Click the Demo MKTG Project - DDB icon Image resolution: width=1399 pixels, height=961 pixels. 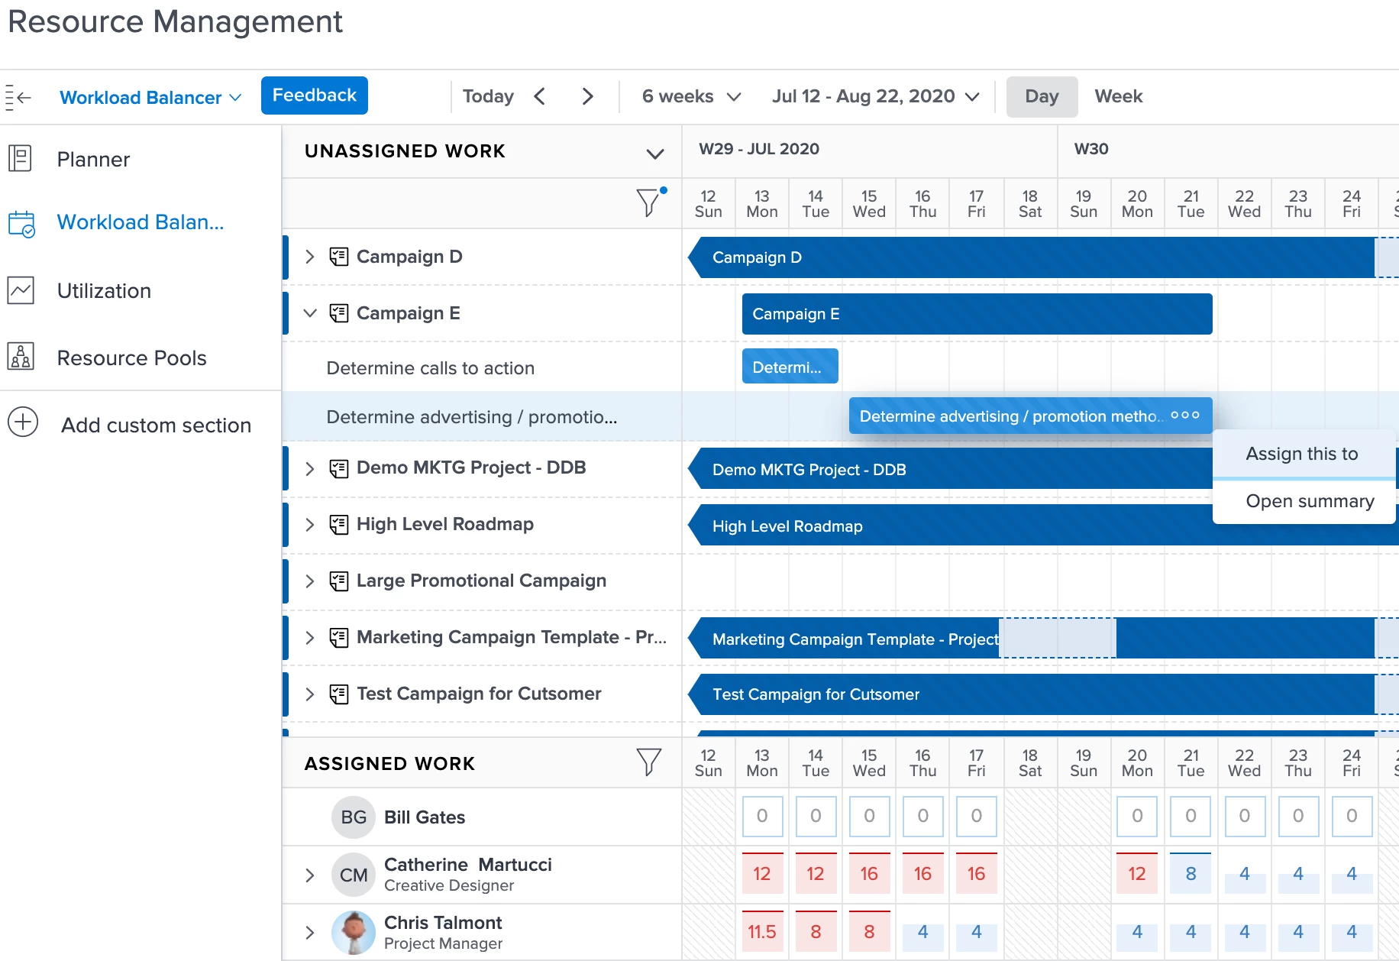[339, 468]
